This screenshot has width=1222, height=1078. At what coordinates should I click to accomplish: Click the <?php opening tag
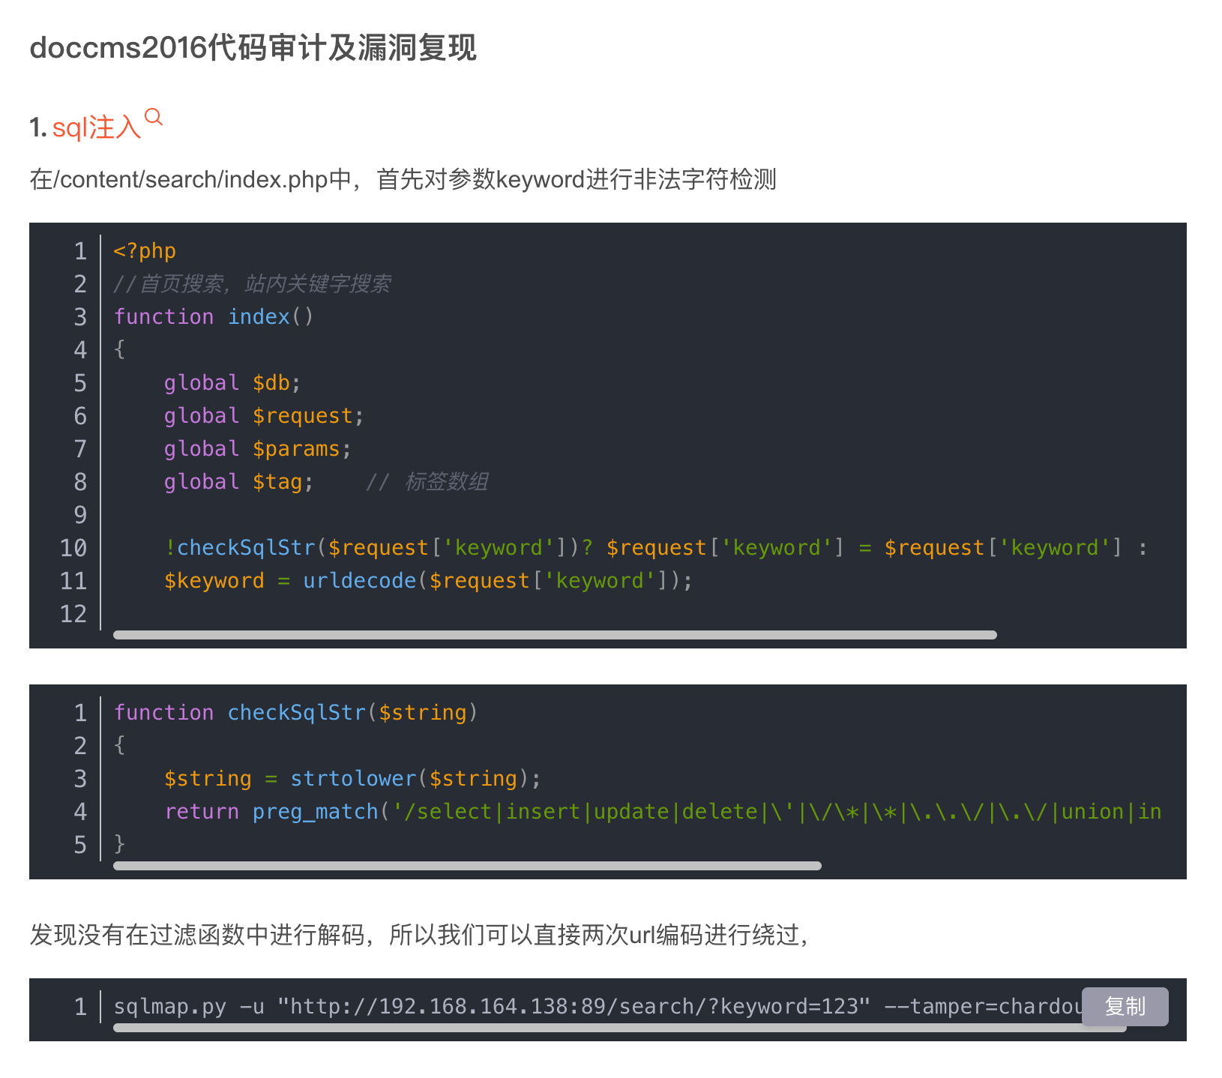[x=145, y=251]
